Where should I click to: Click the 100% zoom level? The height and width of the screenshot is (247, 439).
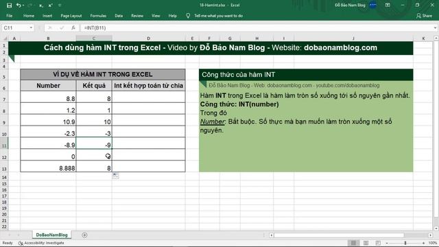point(433,243)
